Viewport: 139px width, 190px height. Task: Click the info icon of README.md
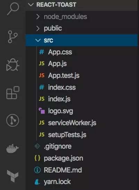click(x=37, y=170)
